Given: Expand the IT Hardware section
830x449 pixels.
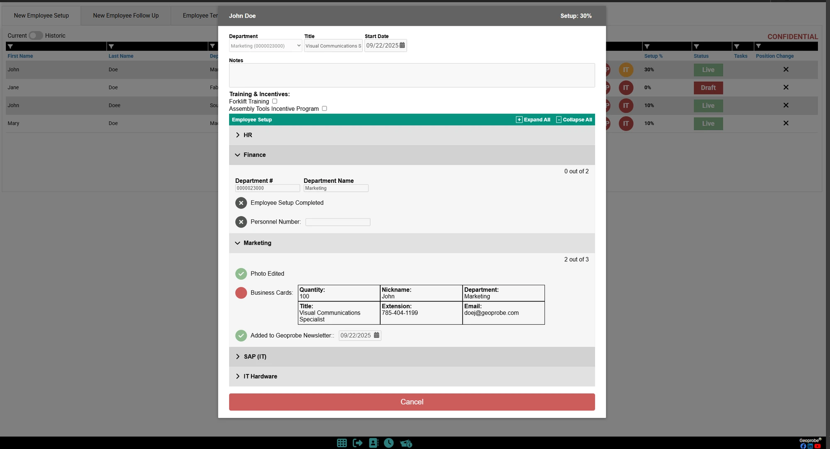Looking at the screenshot, I should (412, 376).
